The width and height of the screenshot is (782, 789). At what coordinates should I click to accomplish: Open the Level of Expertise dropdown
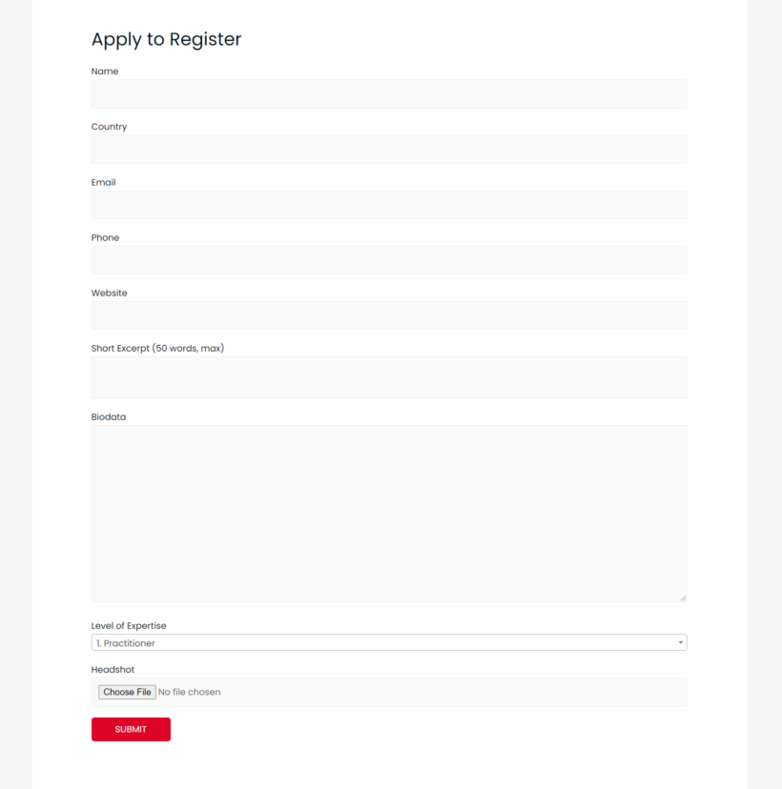click(x=389, y=642)
